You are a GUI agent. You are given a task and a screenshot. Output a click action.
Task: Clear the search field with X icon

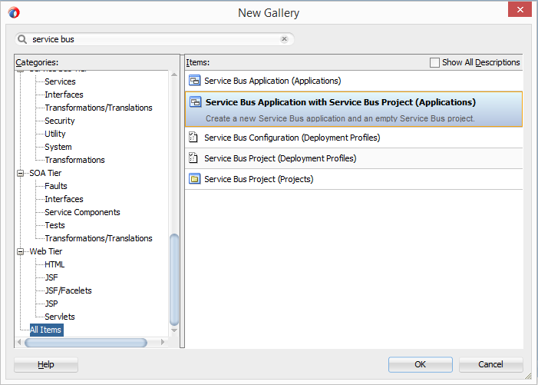(x=284, y=39)
